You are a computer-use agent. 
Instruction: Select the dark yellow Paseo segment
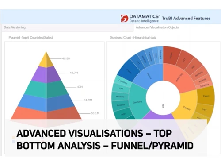[206, 96]
